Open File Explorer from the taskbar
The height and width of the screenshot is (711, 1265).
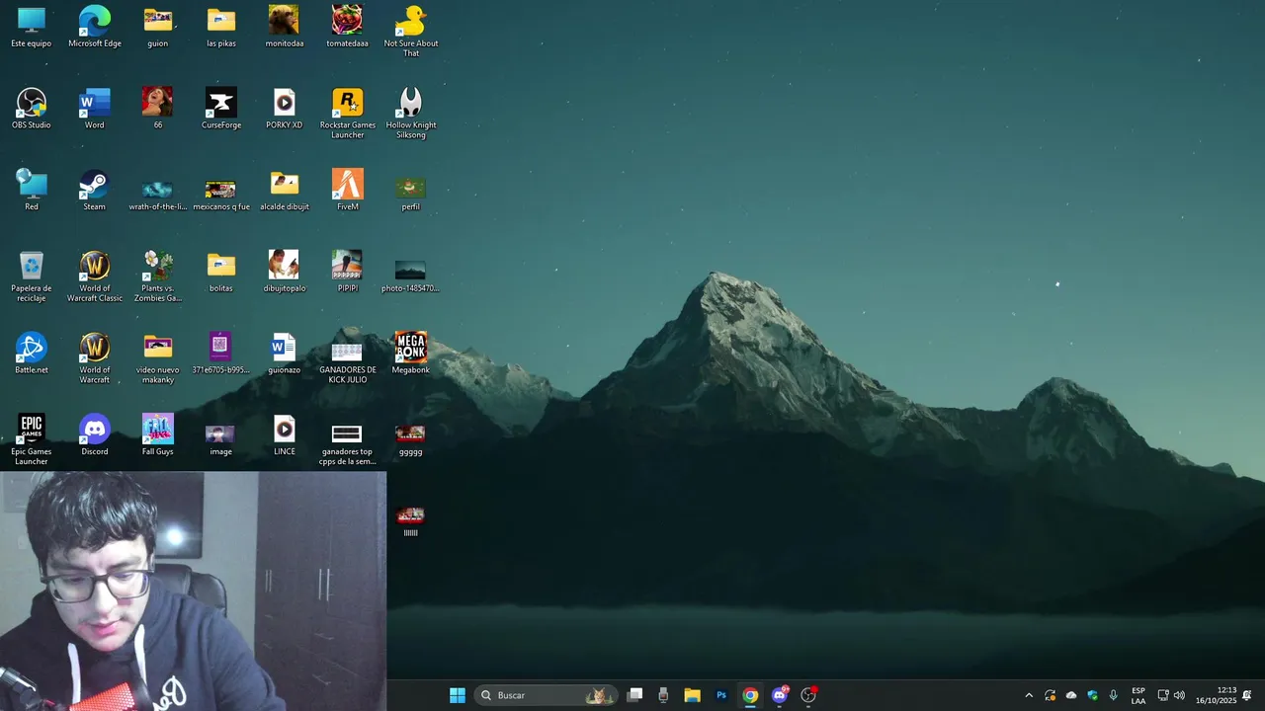pos(693,695)
